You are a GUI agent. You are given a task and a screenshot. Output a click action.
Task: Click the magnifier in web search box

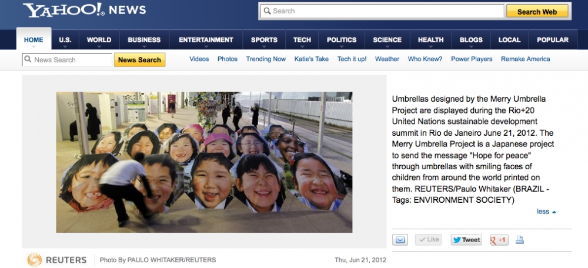coord(267,11)
